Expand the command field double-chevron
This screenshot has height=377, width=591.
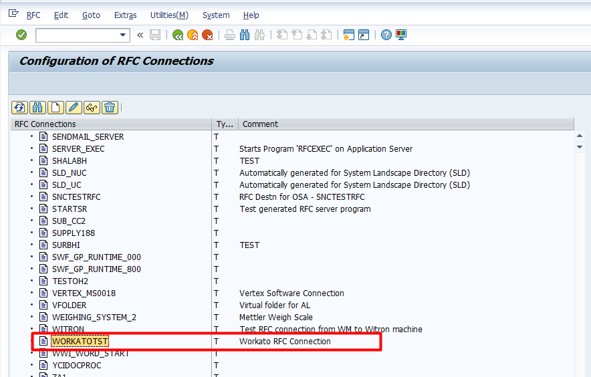pyautogui.click(x=140, y=35)
